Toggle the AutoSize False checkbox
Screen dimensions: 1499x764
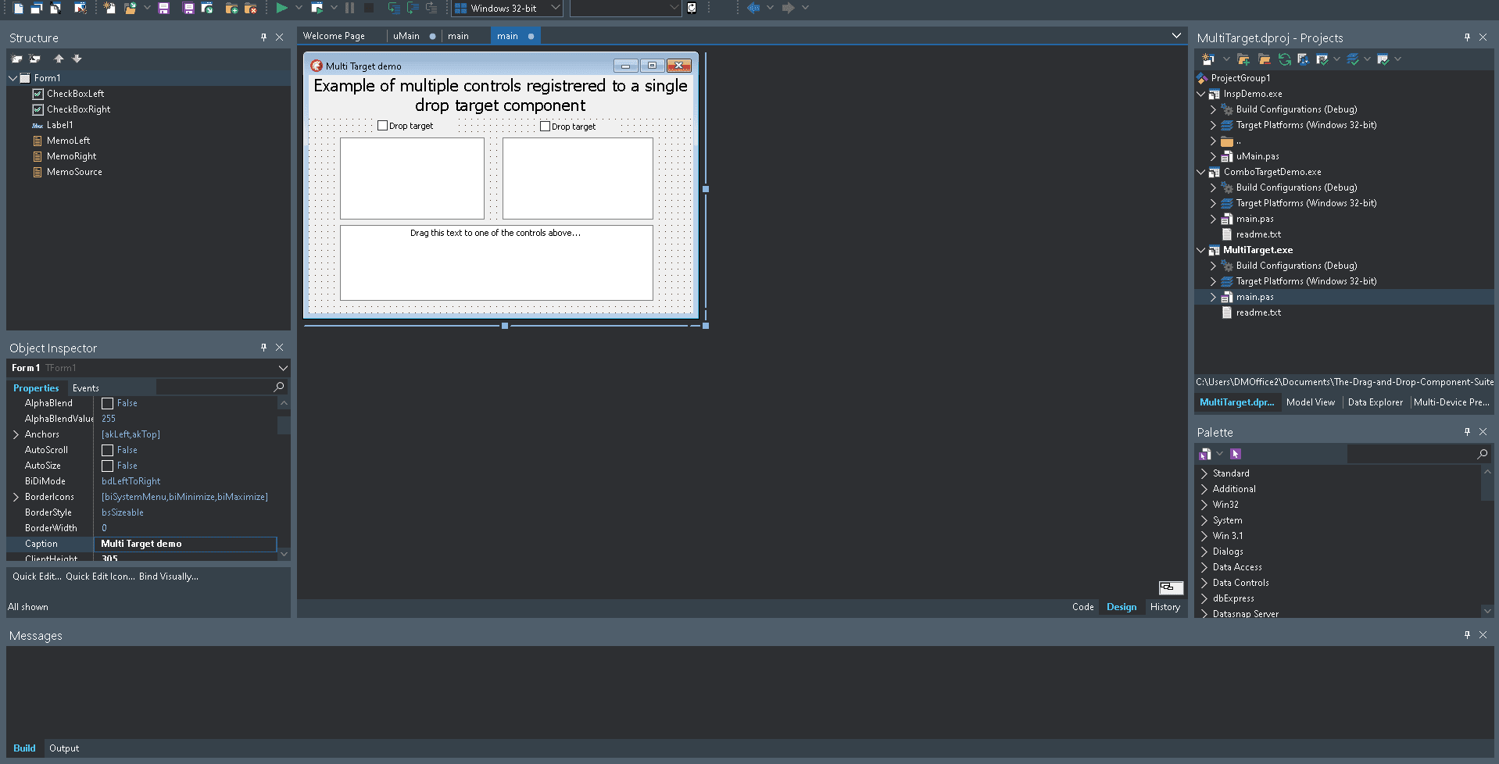(108, 466)
